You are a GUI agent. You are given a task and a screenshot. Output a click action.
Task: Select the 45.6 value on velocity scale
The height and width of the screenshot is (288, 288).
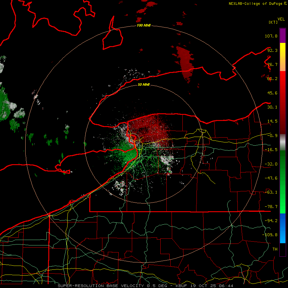coord(272,93)
